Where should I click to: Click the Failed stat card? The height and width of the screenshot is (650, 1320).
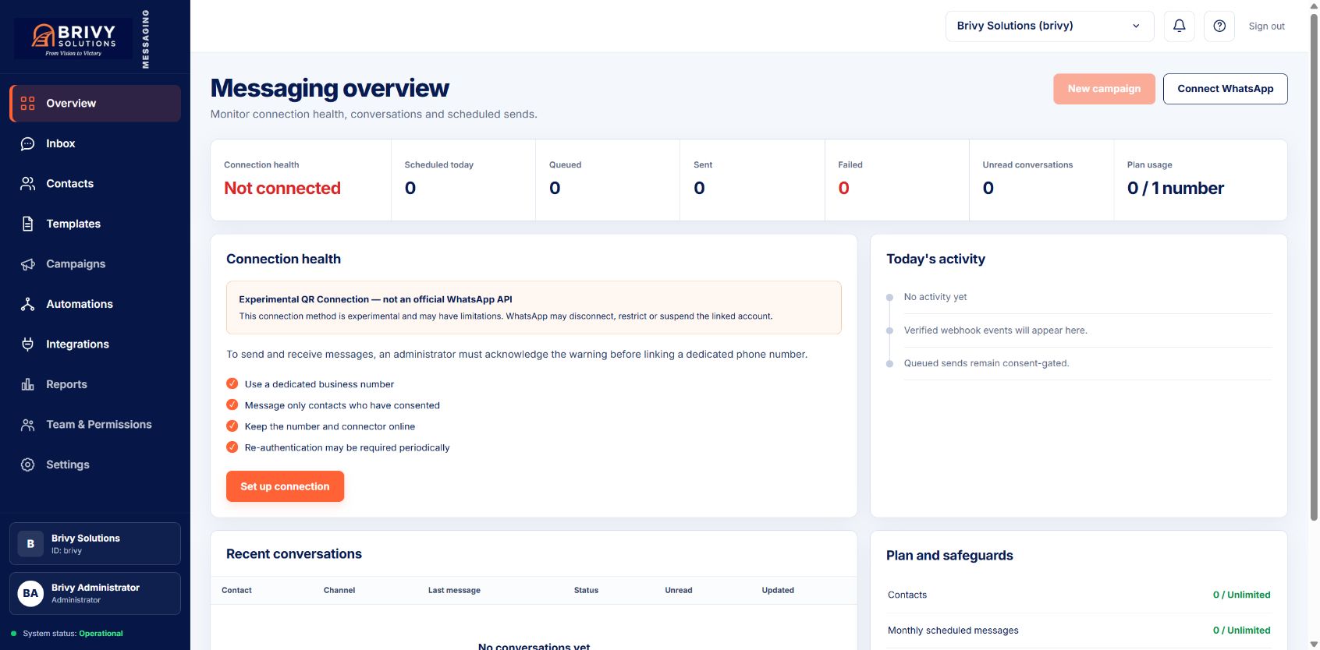pyautogui.click(x=897, y=180)
